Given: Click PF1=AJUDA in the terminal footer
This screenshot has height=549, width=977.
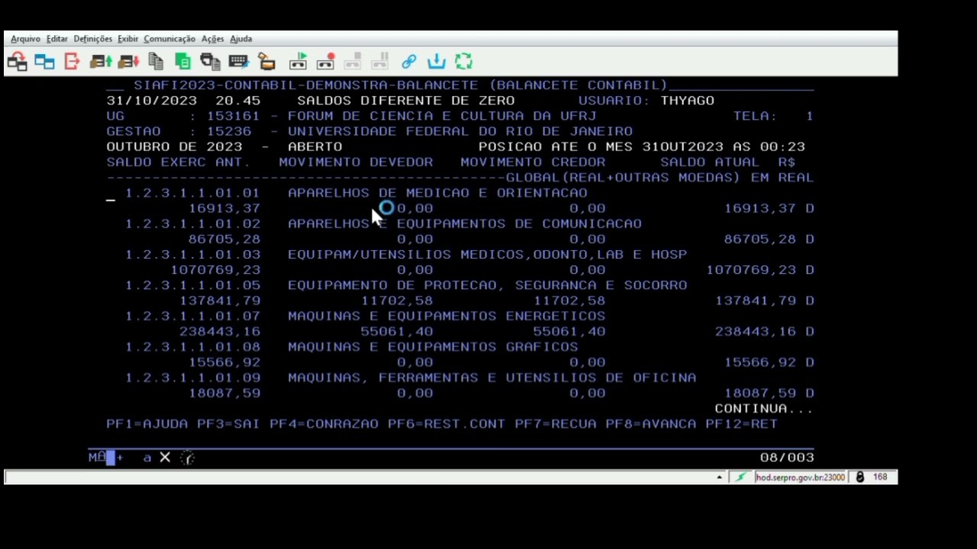Looking at the screenshot, I should (x=147, y=424).
